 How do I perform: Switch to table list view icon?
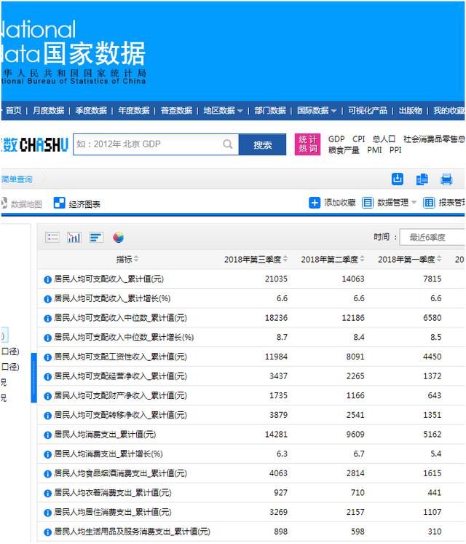tap(52, 237)
